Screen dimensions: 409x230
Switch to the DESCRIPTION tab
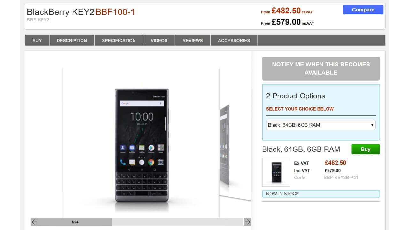click(72, 40)
